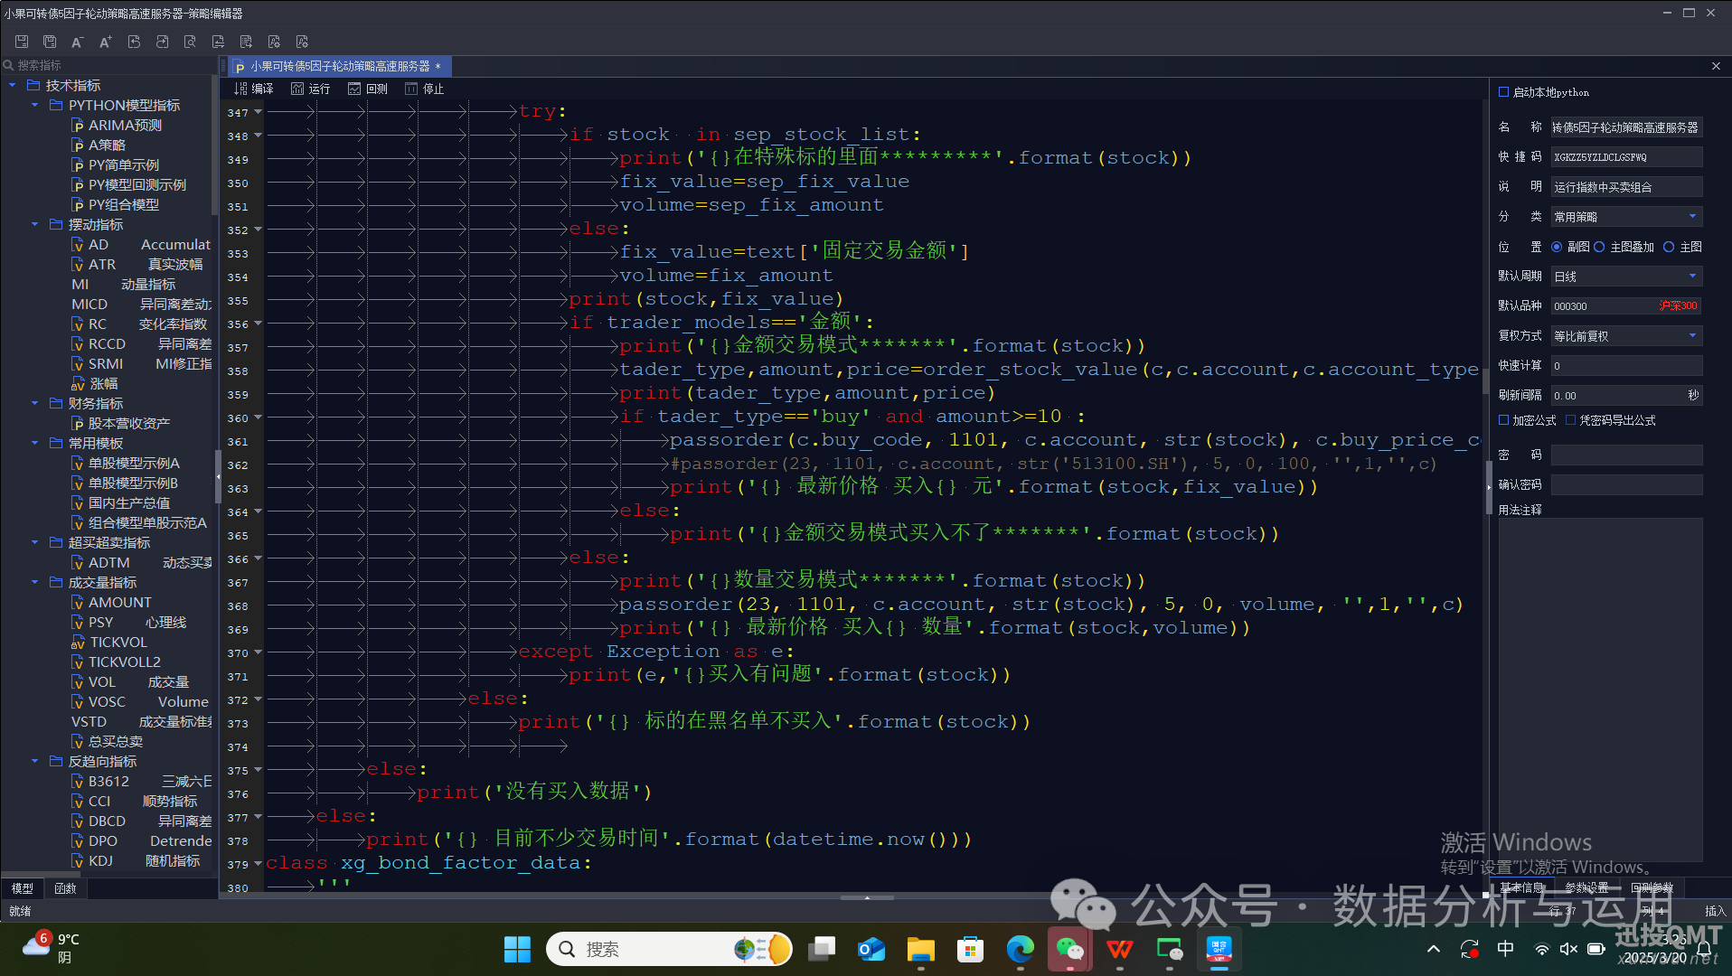Click the save strategy icon
This screenshot has width=1732, height=976.
click(x=22, y=42)
